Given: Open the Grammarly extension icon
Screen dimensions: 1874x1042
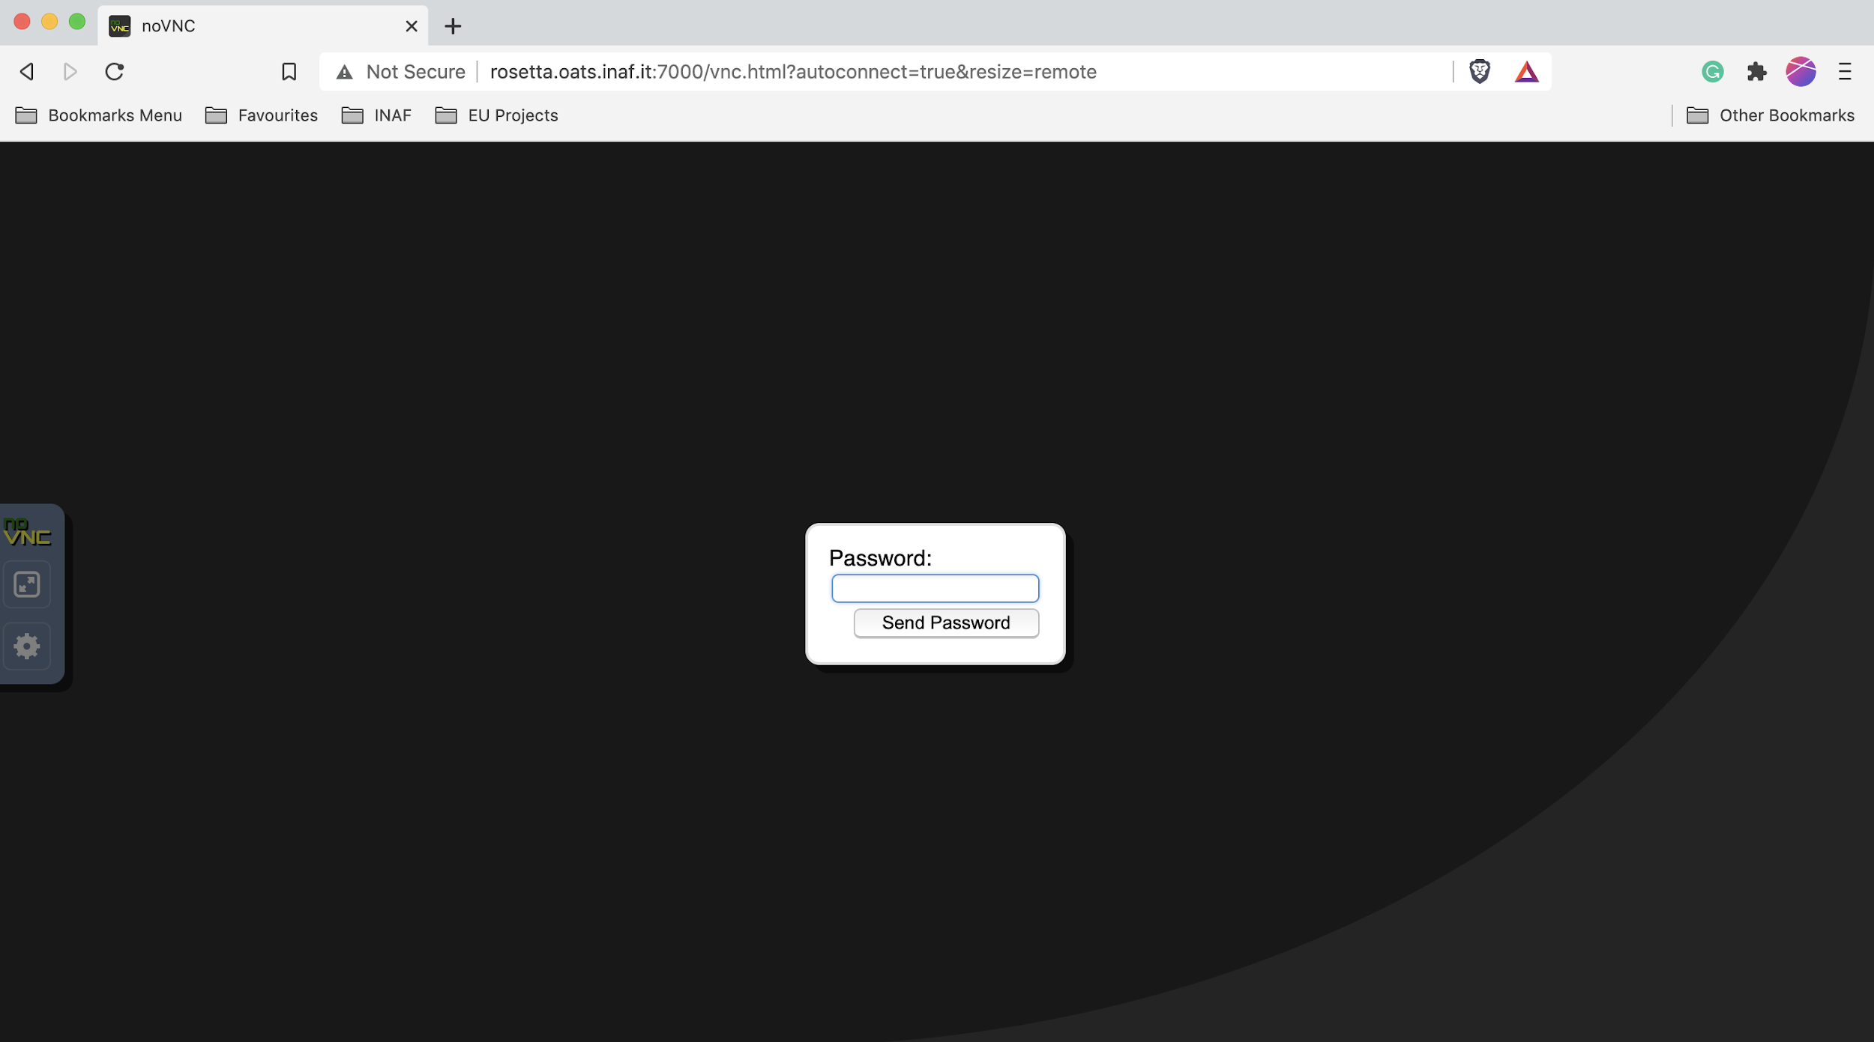Looking at the screenshot, I should point(1713,72).
